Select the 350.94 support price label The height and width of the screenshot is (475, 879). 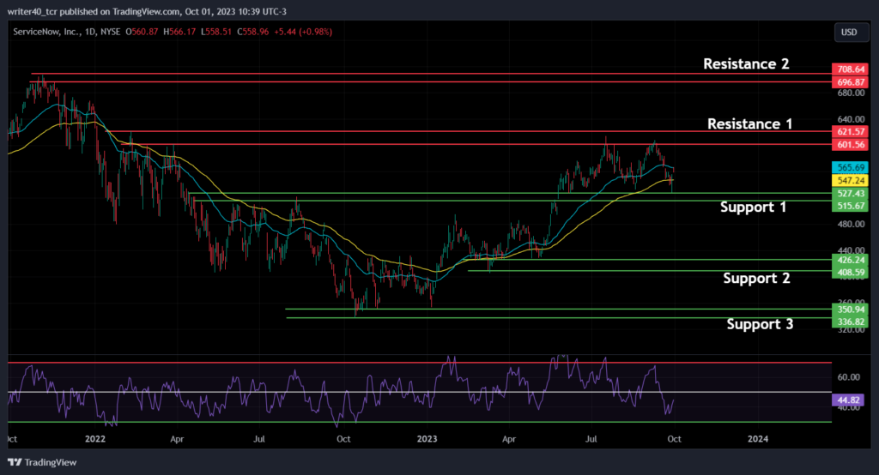[x=851, y=310]
